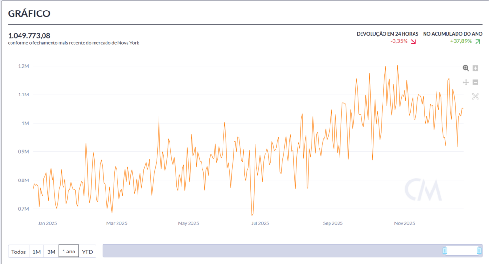
Task: Switch the chart range to 1M
Action: (36, 252)
